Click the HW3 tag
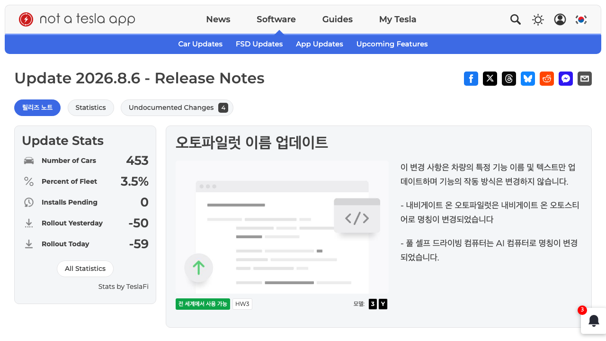The image size is (606, 341). [x=242, y=304]
